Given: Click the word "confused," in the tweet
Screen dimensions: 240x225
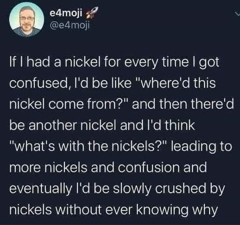Looking at the screenshot, I should tap(40, 83).
